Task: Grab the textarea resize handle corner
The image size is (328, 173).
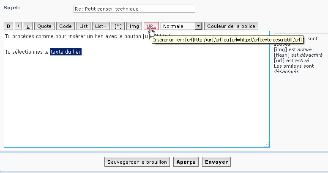Action: (267, 145)
